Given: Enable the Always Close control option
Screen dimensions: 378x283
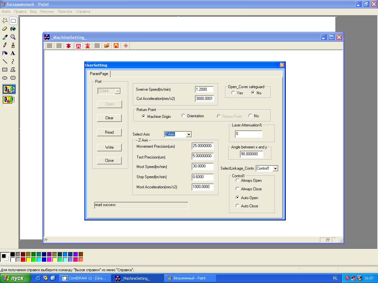Looking at the screenshot, I should pyautogui.click(x=238, y=189).
